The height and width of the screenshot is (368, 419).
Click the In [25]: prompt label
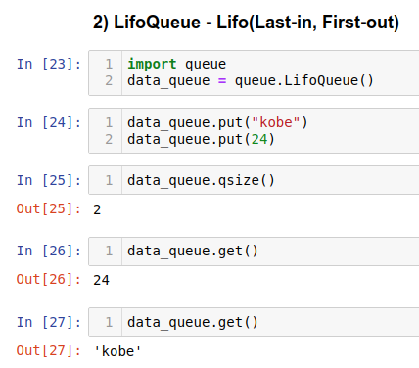pyautogui.click(x=49, y=180)
